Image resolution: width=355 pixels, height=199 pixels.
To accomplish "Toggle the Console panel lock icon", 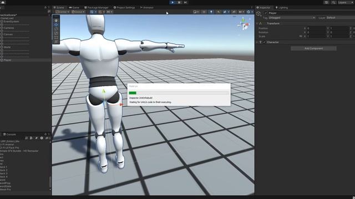I will click(x=45, y=134).
